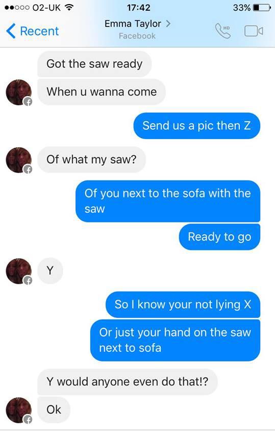Start an HD voice call

(223, 31)
